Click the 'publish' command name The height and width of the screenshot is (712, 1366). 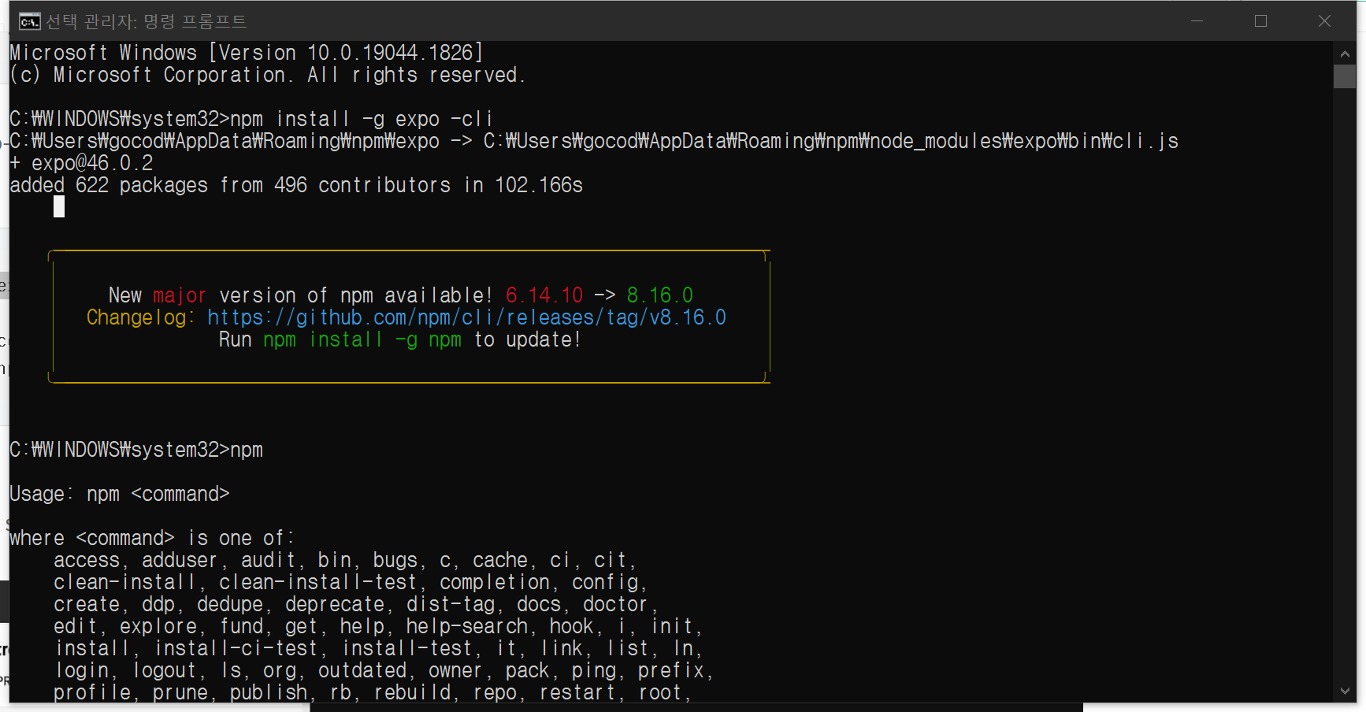269,692
